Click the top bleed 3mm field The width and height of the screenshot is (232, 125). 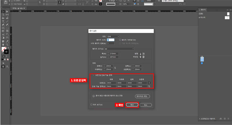111,83
